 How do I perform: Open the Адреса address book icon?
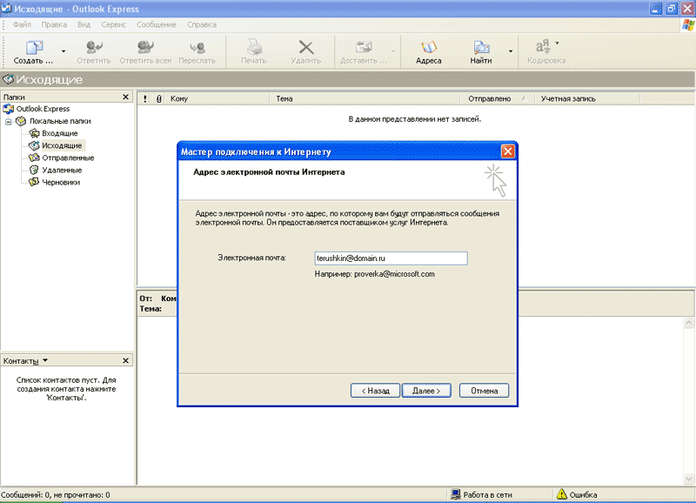(x=429, y=47)
